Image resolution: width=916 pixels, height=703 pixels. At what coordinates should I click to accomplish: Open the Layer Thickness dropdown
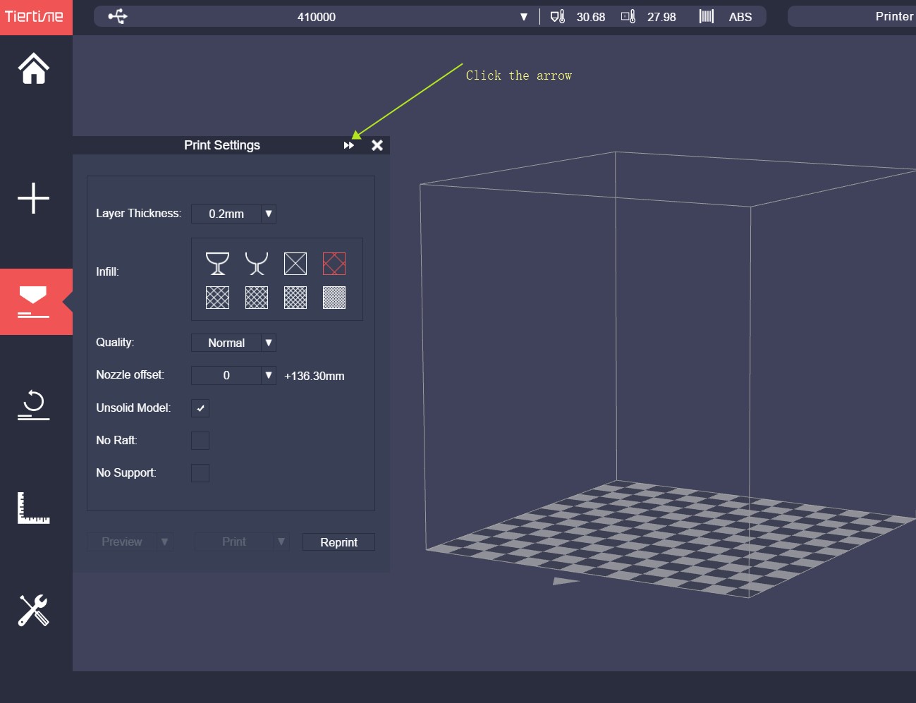269,214
